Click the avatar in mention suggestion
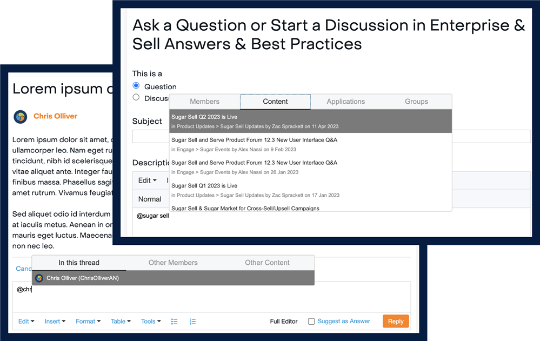Image resolution: width=540 pixels, height=341 pixels. 39,278
